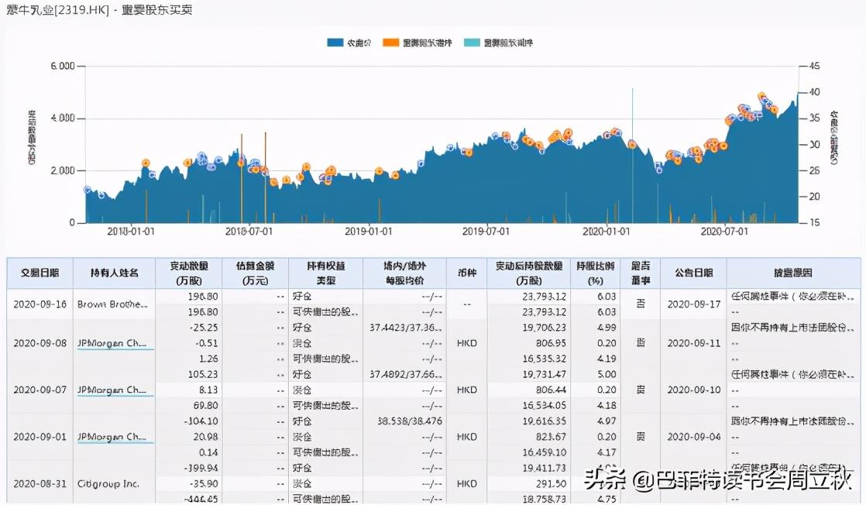Viewport: 866px width, 505px height.
Task: Click the tall orange bar left of 2018-07-01
Action: (241, 178)
